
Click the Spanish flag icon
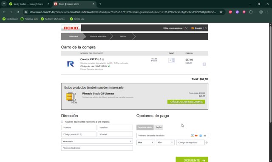(x=193, y=28)
